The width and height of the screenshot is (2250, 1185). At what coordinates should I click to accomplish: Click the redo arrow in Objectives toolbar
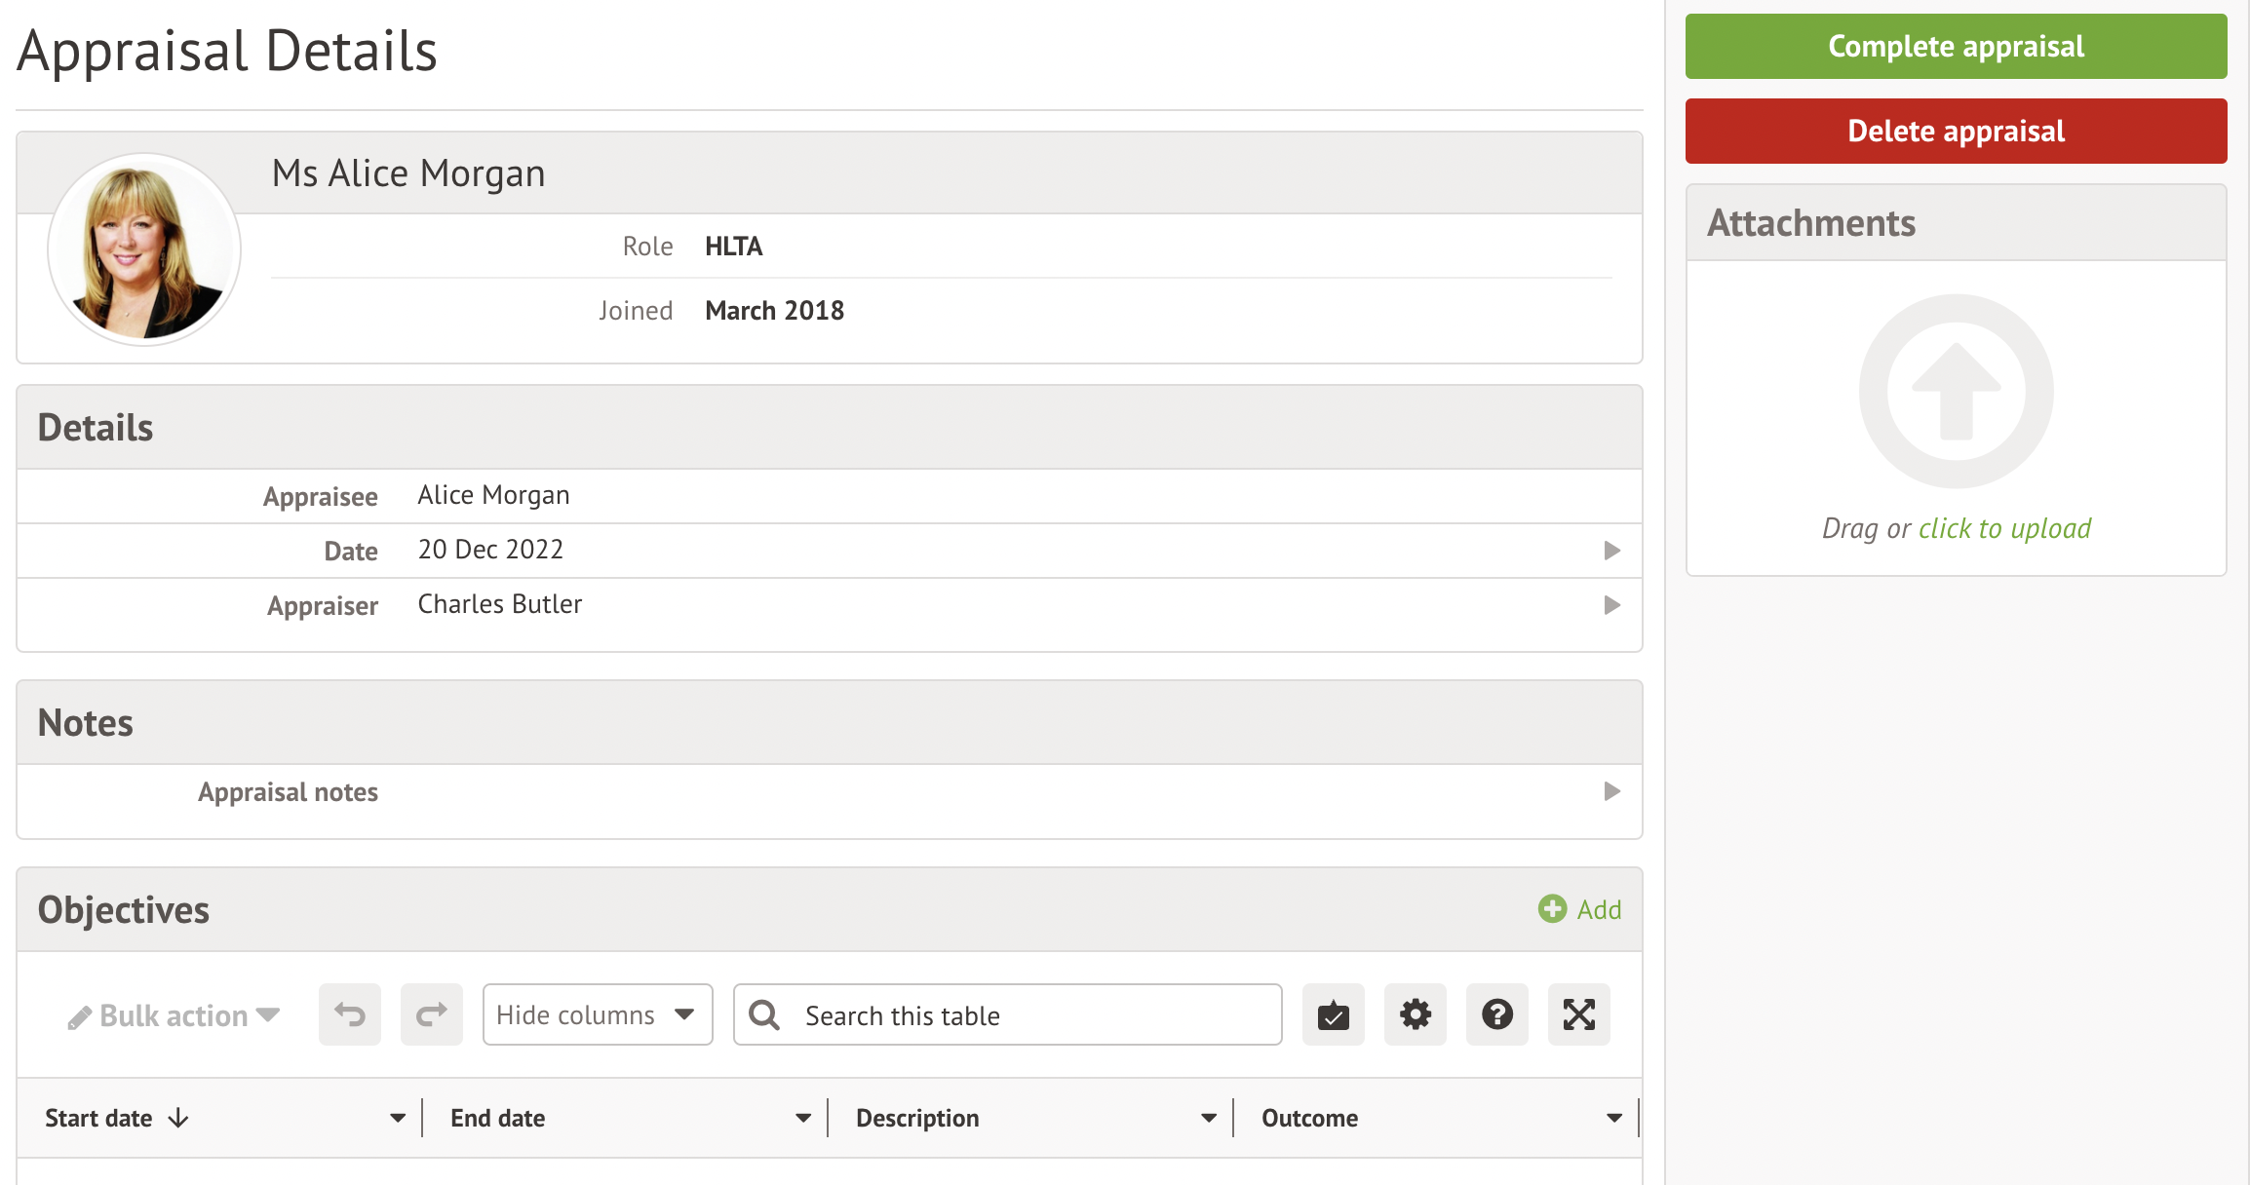431,1014
